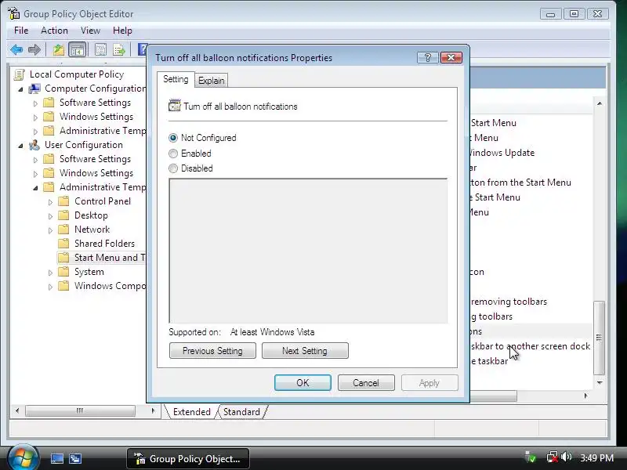Open the Windows Start orb

[23, 457]
